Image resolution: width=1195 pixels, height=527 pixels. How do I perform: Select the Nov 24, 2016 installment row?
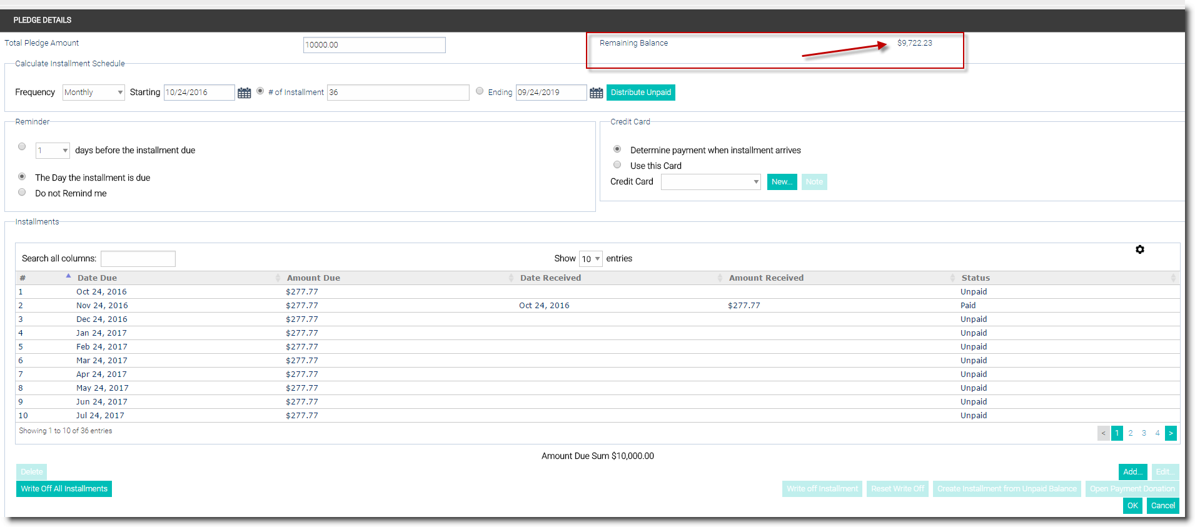[597, 306]
